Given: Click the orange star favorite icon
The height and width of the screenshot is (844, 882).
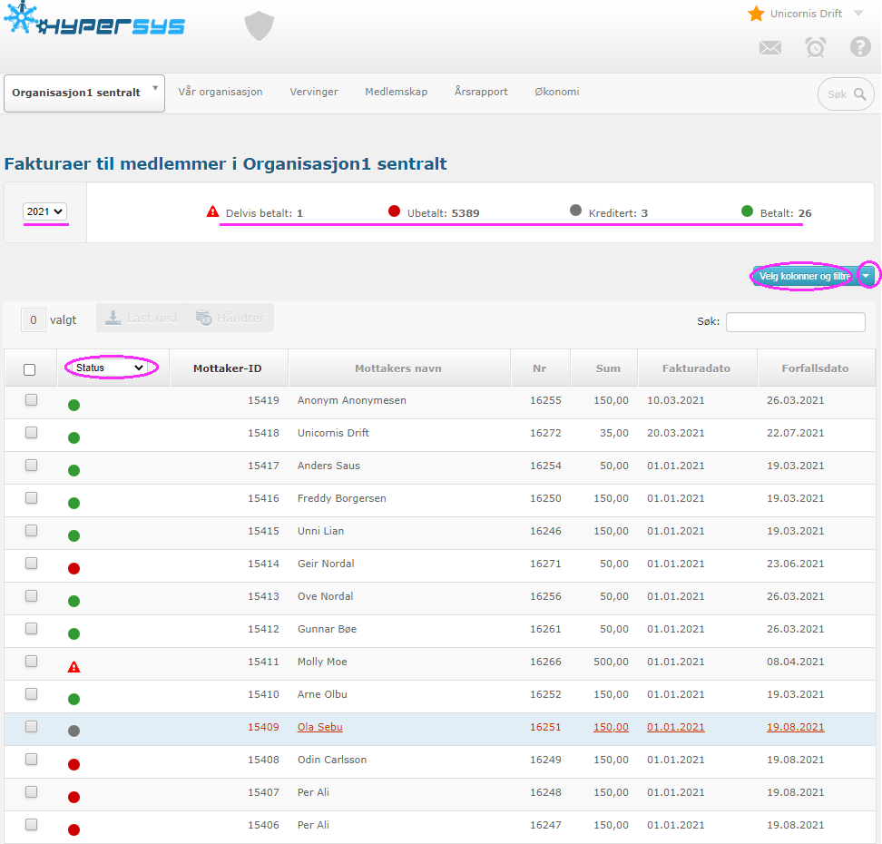Looking at the screenshot, I should pyautogui.click(x=756, y=14).
